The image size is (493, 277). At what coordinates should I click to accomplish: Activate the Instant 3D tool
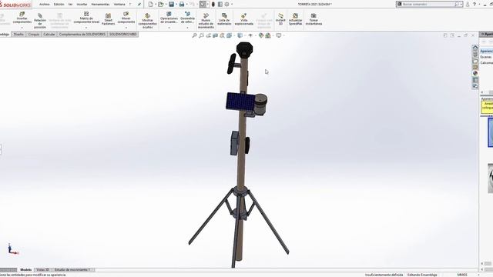pos(280,19)
